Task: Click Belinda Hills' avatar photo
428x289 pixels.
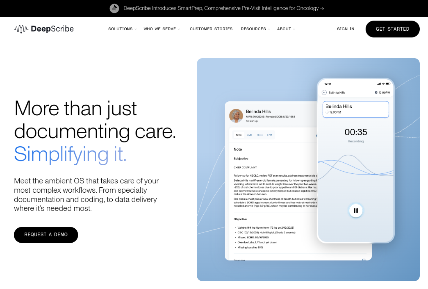Action: click(x=236, y=116)
